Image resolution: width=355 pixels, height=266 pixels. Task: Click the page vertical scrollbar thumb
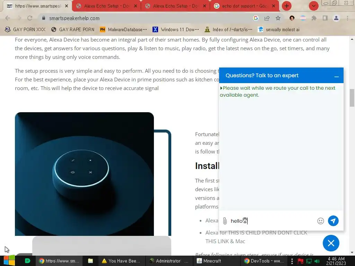[352, 98]
